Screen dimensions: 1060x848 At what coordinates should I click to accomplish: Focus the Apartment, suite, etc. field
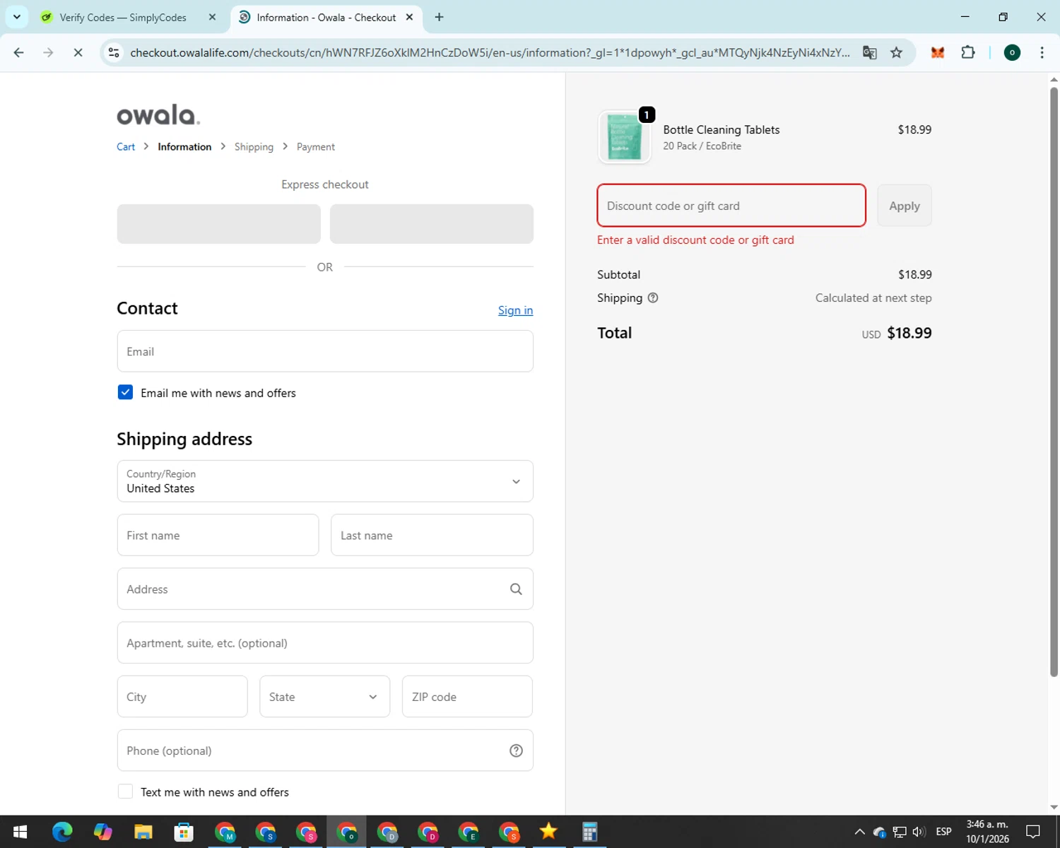[325, 643]
